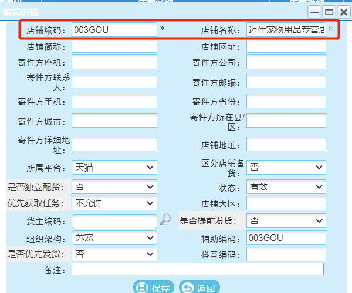Close the 编辑店铺 dialog

tap(344, 12)
